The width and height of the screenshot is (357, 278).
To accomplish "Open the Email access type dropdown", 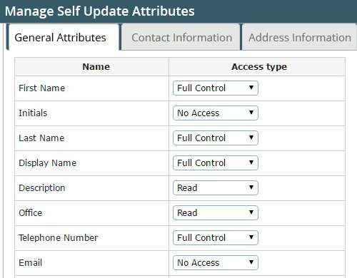I will click(x=216, y=263).
